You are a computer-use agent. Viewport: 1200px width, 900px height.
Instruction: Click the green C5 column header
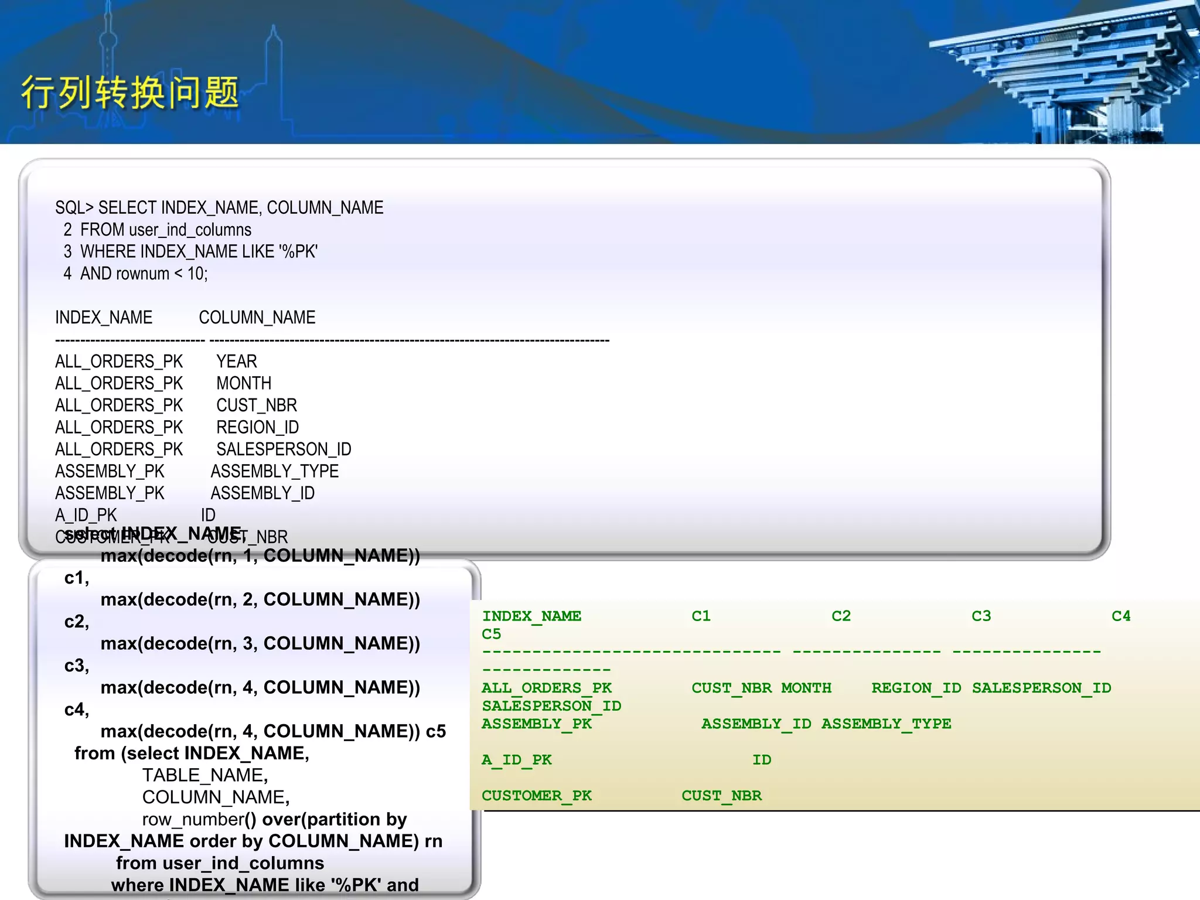[x=492, y=634]
